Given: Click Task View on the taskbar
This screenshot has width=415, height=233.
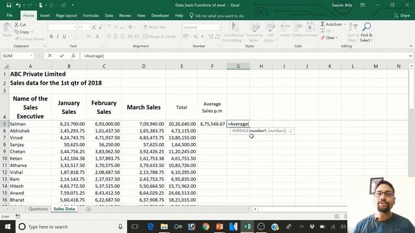Looking at the screenshot, I should 135,227.
